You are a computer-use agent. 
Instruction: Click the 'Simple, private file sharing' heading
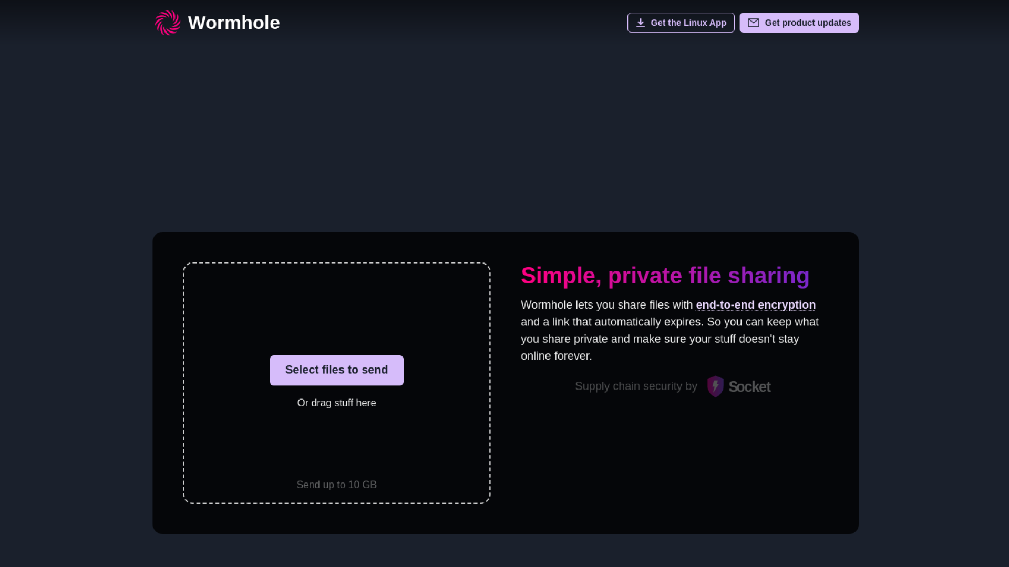coord(665,276)
